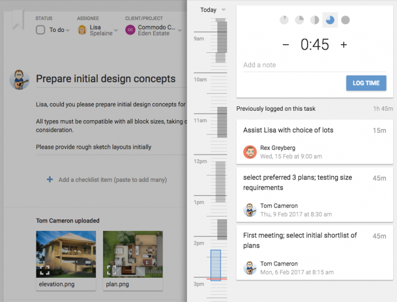Click the Add a note field

pyautogui.click(x=315, y=65)
